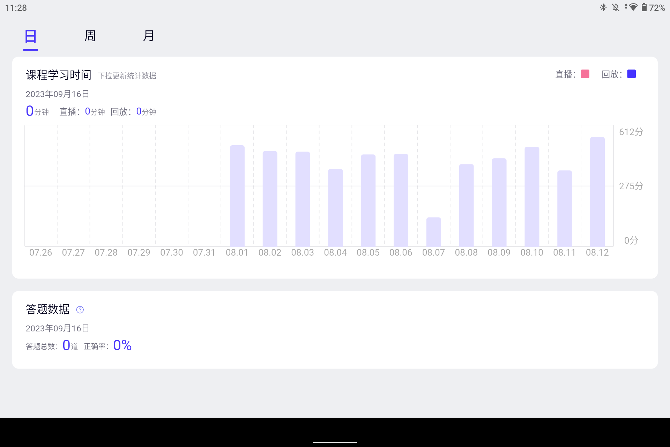
Task: Click the 下拉更新统计数据 hint text
Action: point(127,76)
